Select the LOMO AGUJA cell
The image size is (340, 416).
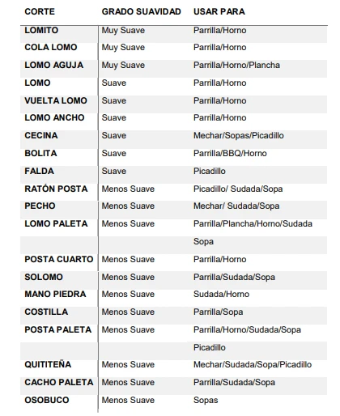pyautogui.click(x=54, y=65)
